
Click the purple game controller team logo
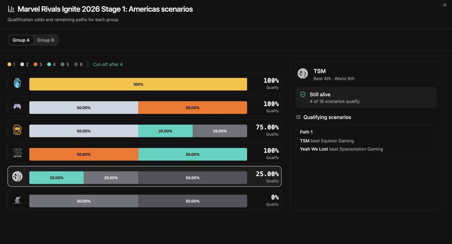click(17, 106)
